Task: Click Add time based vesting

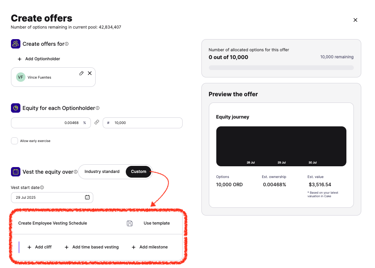Action: coord(92,247)
